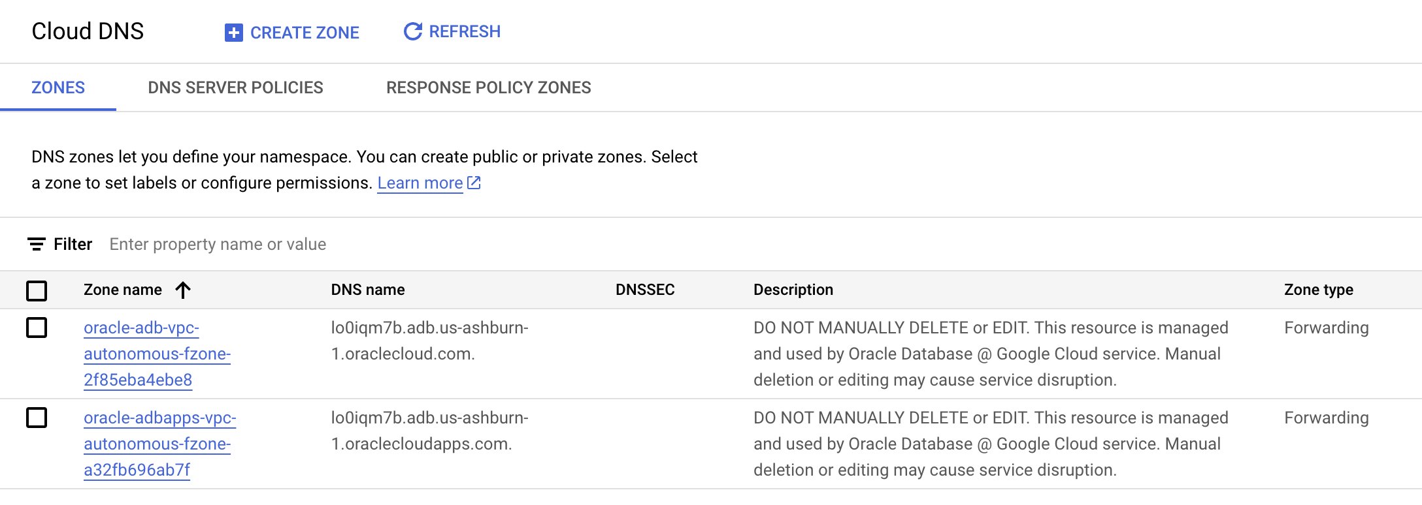Click the description text of oracle-adbapps-vpc row
Screen dimensions: 1422x505
click(991, 444)
